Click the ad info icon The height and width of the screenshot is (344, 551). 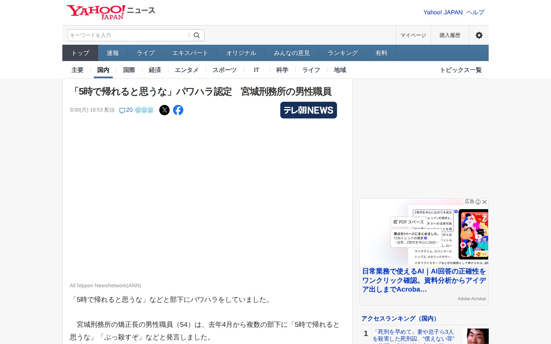[x=478, y=202]
